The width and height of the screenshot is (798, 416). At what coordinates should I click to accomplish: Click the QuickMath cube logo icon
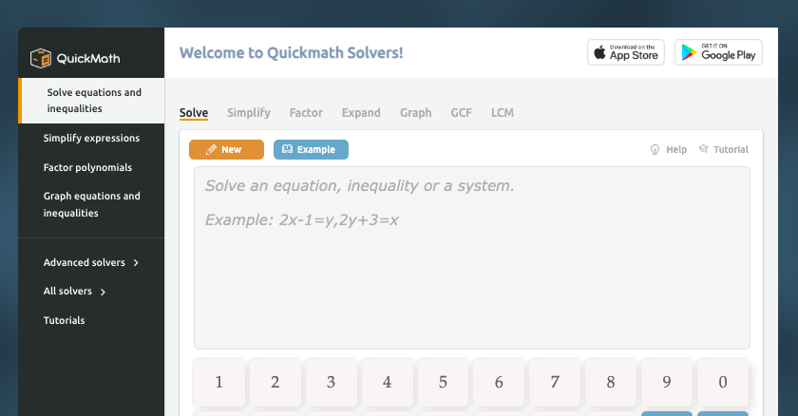pyautogui.click(x=41, y=58)
